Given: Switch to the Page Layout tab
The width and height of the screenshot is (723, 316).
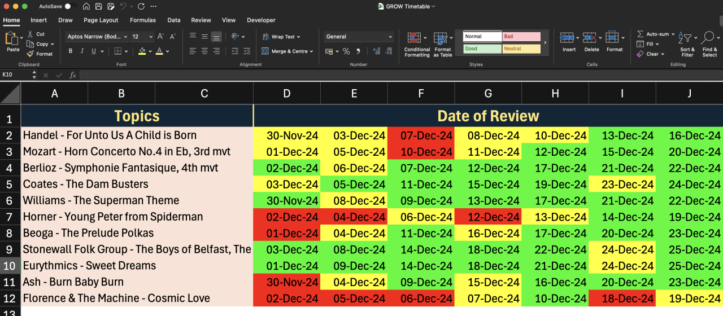Looking at the screenshot, I should (101, 20).
